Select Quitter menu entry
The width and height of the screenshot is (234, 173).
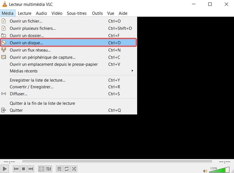click(68, 110)
